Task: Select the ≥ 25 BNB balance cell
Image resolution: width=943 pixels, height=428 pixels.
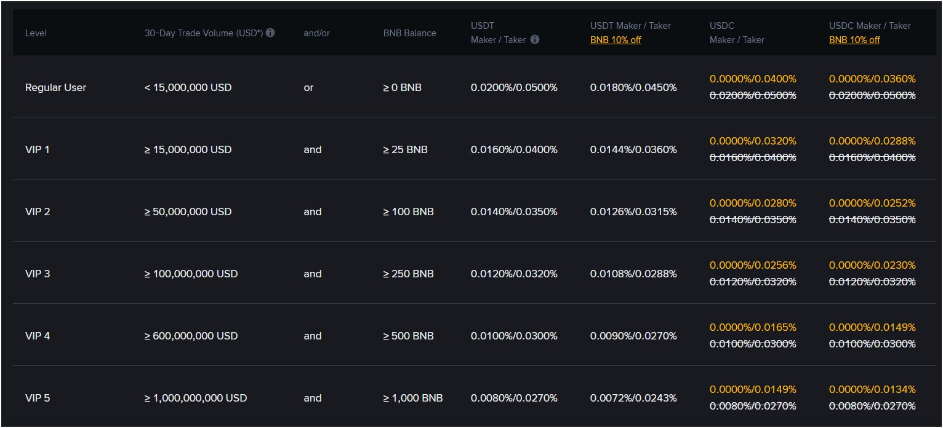Action: click(405, 149)
